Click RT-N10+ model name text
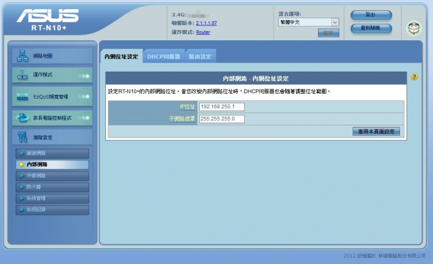 [49, 28]
